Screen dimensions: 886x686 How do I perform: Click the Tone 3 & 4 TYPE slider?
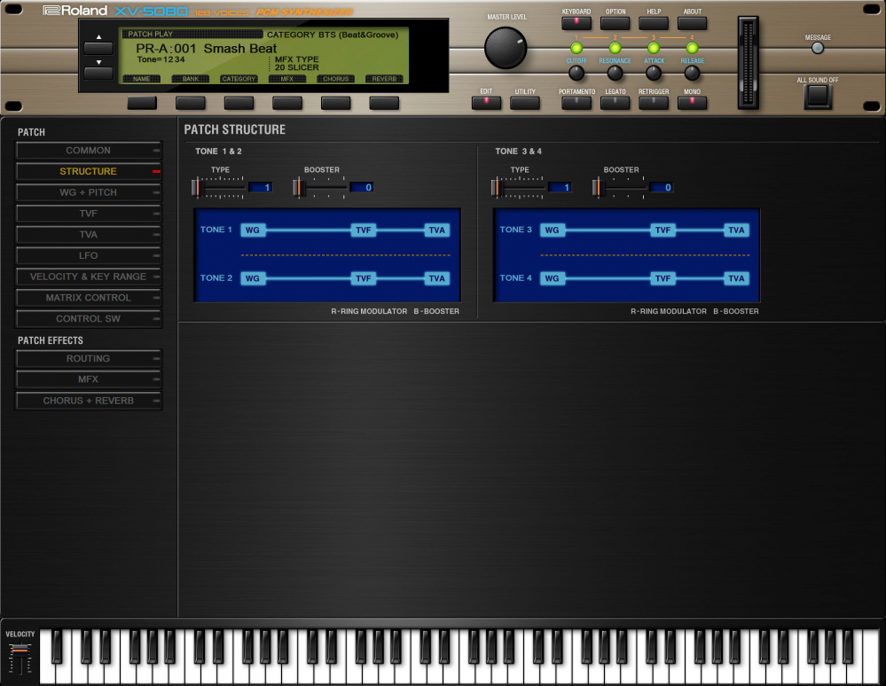coord(517,187)
